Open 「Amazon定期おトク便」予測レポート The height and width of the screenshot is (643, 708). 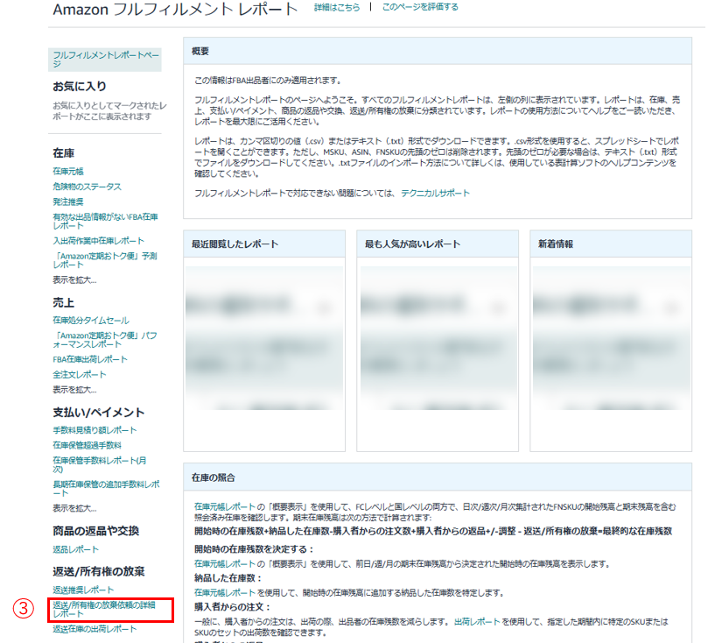tap(105, 260)
